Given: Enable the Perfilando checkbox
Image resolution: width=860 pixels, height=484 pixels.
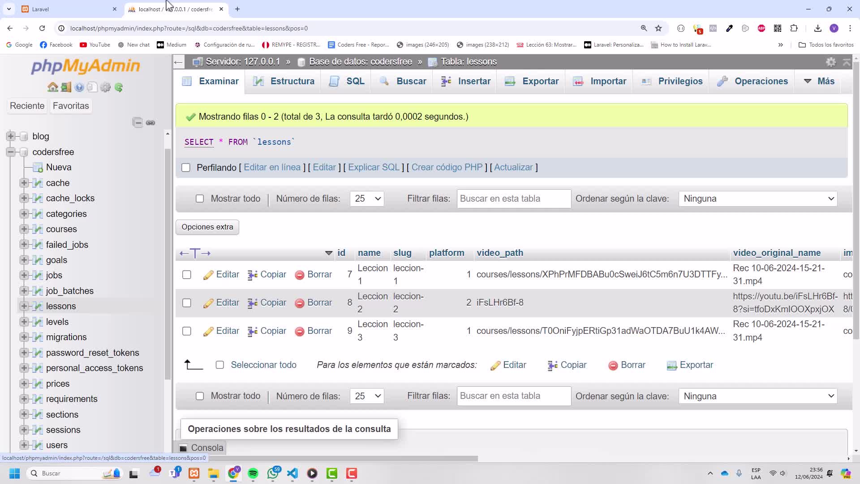Looking at the screenshot, I should [x=186, y=168].
